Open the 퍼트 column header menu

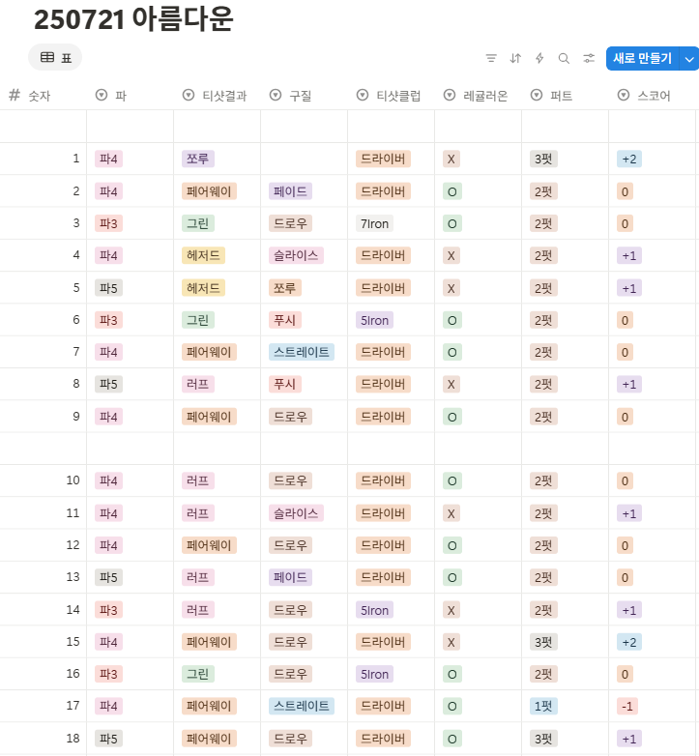[565, 96]
